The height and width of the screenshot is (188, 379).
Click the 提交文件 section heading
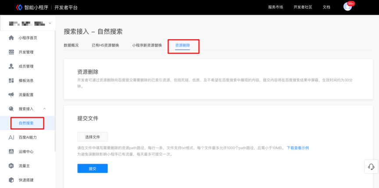point(88,118)
